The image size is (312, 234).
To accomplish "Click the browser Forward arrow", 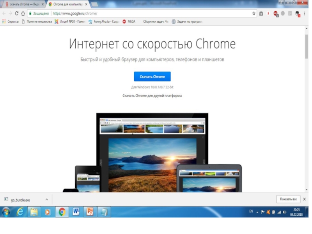I will 11,13.
